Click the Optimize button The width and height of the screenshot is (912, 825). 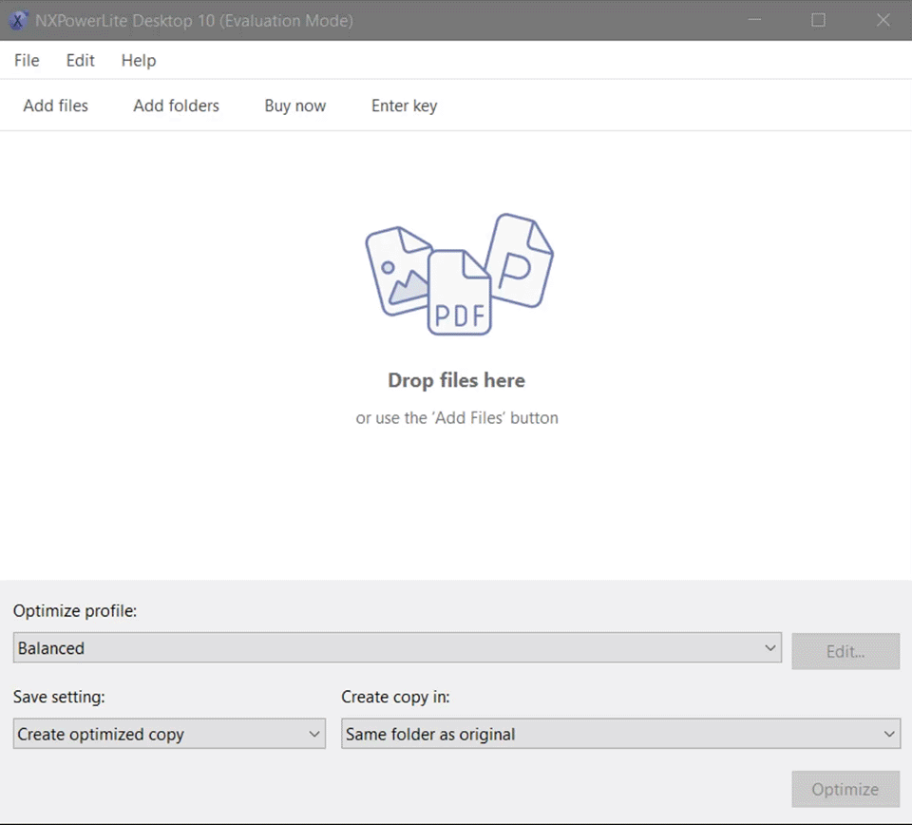[845, 789]
